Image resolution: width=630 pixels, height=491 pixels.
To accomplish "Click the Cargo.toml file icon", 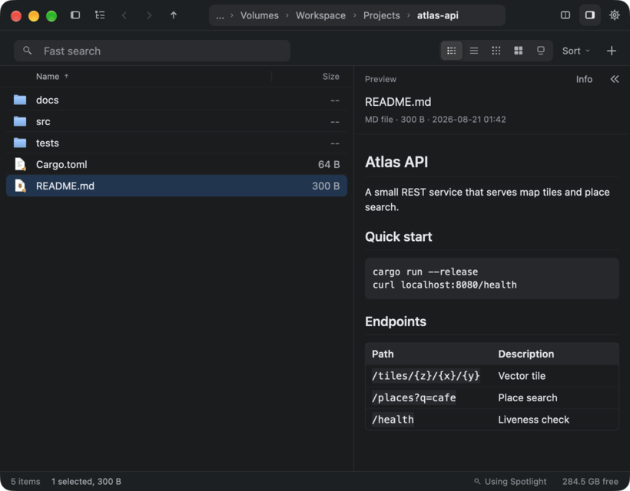I will point(20,164).
